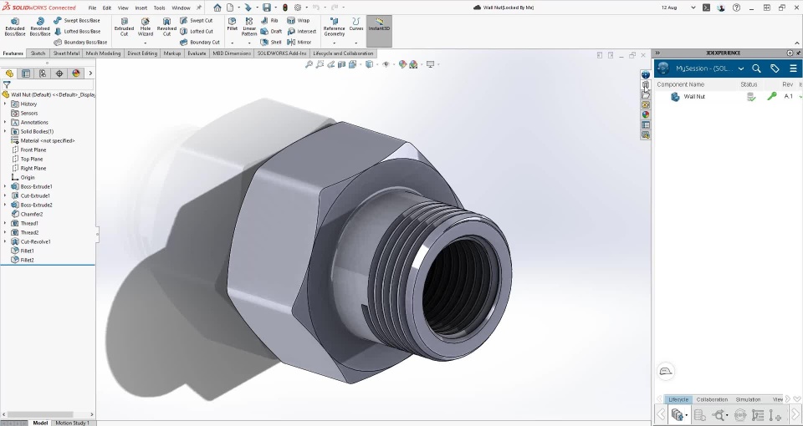
Task: Click the Save with options lifecycle icon
Action: [678, 415]
